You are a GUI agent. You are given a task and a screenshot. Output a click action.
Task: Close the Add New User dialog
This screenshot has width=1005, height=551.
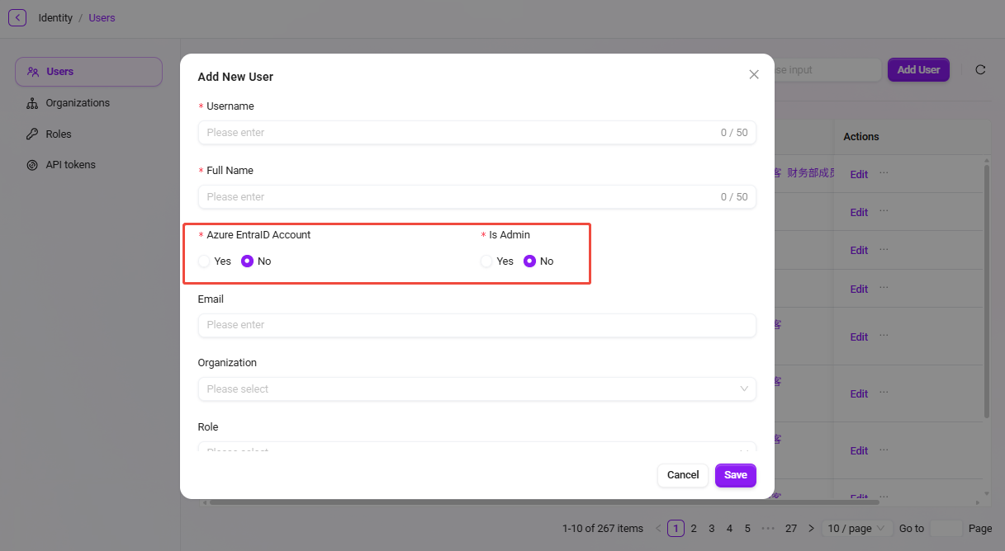(x=754, y=74)
